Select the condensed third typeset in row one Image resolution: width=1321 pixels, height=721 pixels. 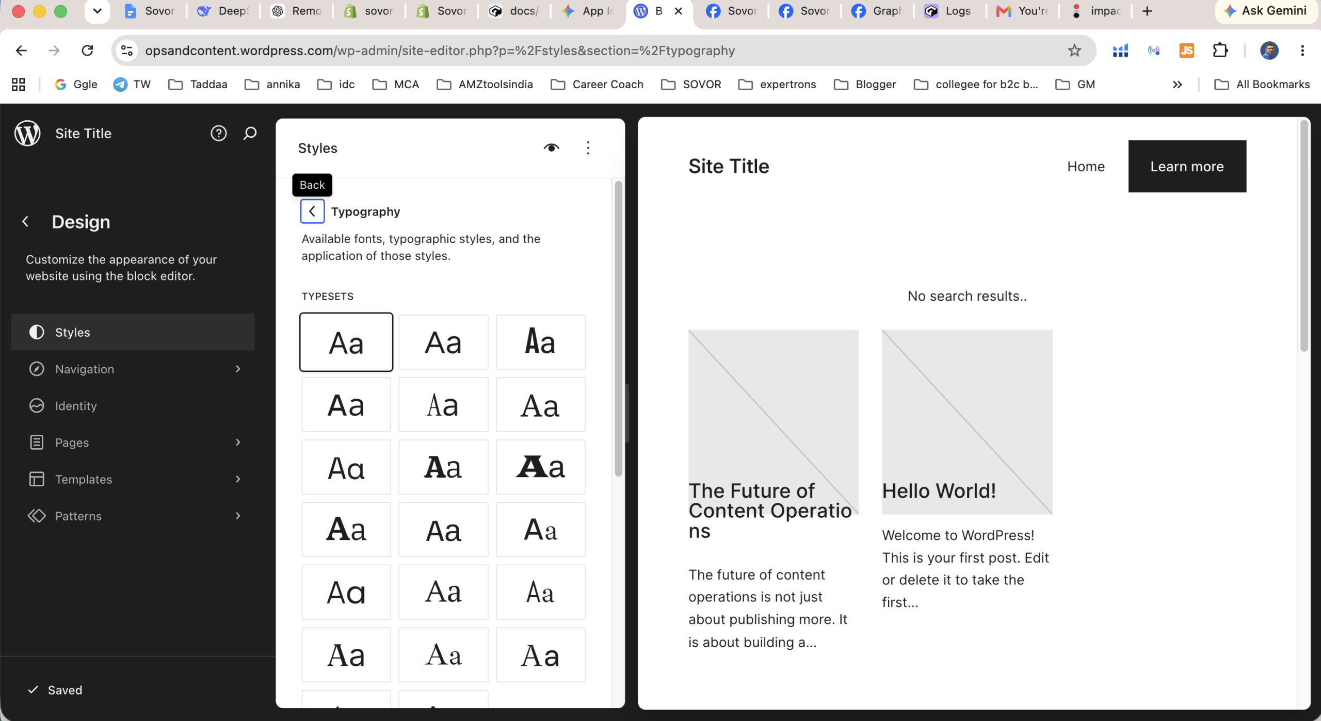tap(540, 342)
